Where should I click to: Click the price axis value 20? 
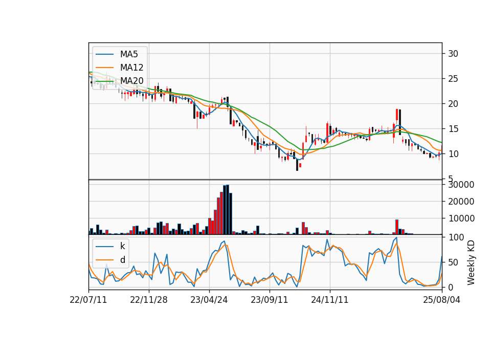[453, 104]
